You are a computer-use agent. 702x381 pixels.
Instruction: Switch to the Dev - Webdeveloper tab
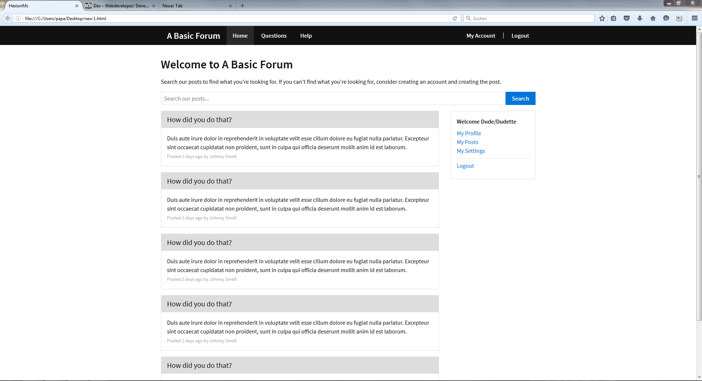[x=120, y=6]
